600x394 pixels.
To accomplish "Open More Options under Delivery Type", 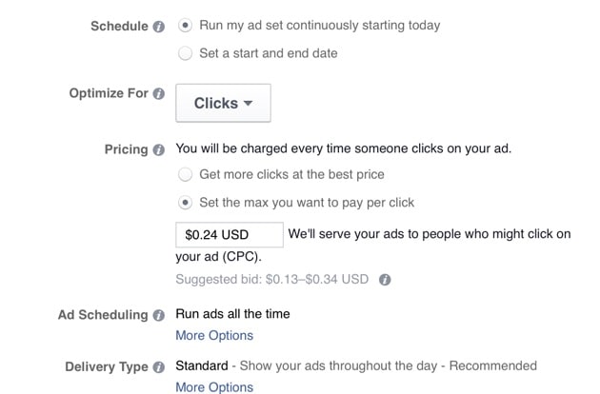I will (x=214, y=387).
